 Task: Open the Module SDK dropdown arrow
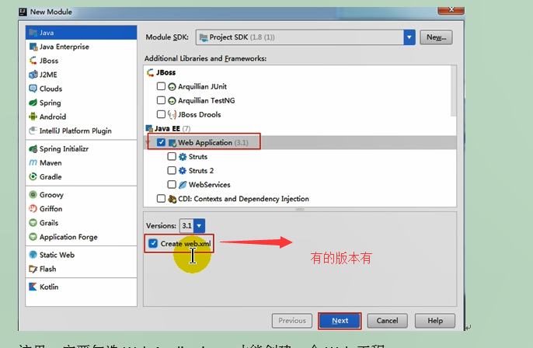click(409, 37)
